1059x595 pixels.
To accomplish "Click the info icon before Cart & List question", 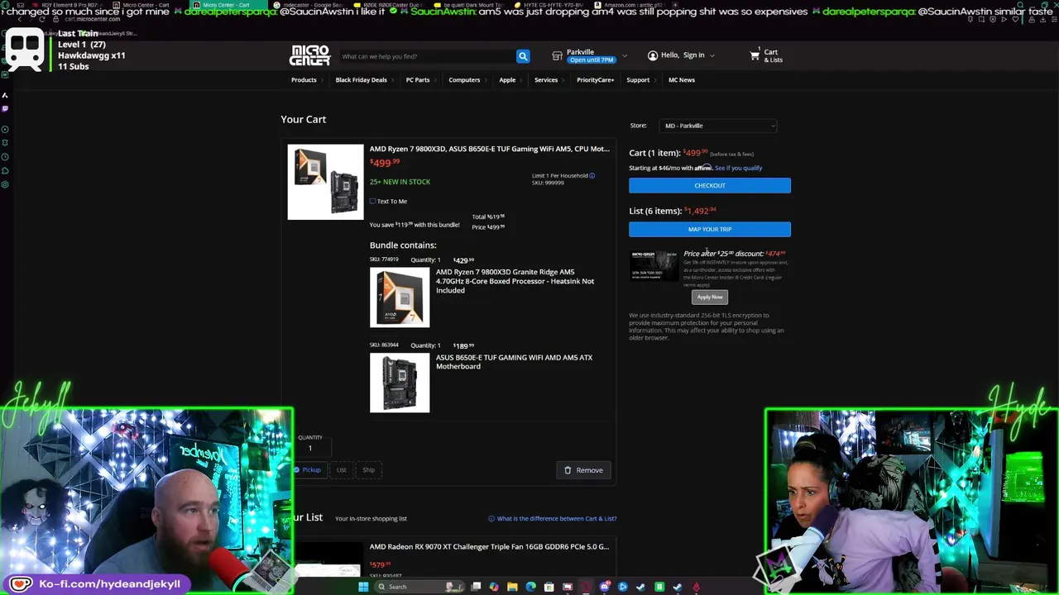I will (491, 519).
